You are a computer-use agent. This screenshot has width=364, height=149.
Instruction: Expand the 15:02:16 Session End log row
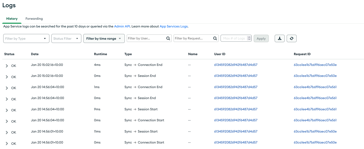(7, 77)
